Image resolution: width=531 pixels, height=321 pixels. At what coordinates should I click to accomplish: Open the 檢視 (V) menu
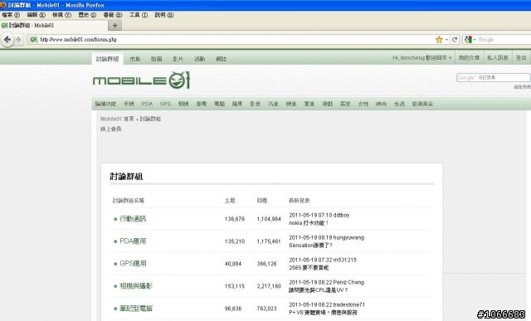click(x=61, y=15)
